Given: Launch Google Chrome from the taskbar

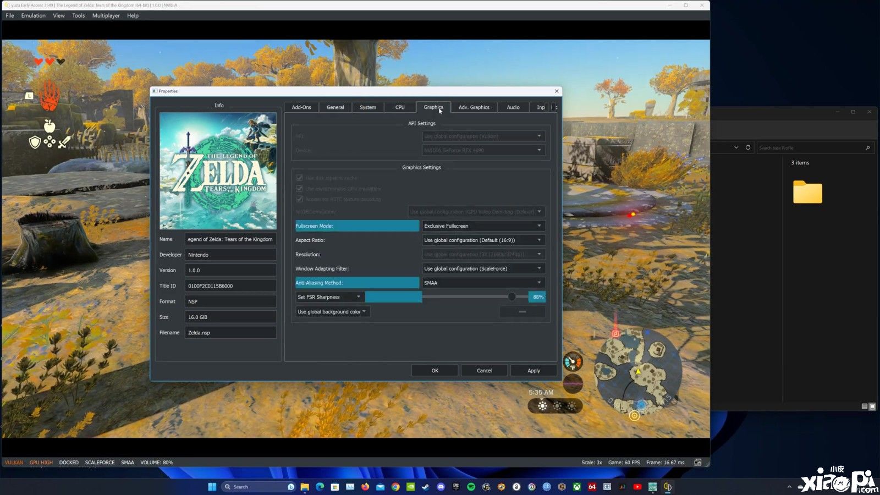Looking at the screenshot, I should 395,487.
